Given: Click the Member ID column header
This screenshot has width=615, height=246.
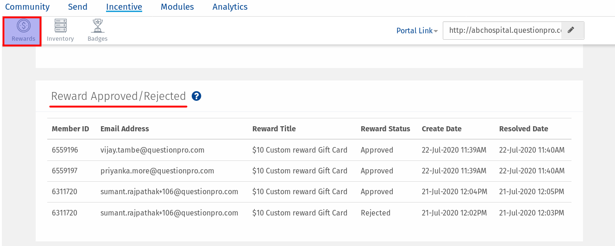Looking at the screenshot, I should pyautogui.click(x=70, y=129).
